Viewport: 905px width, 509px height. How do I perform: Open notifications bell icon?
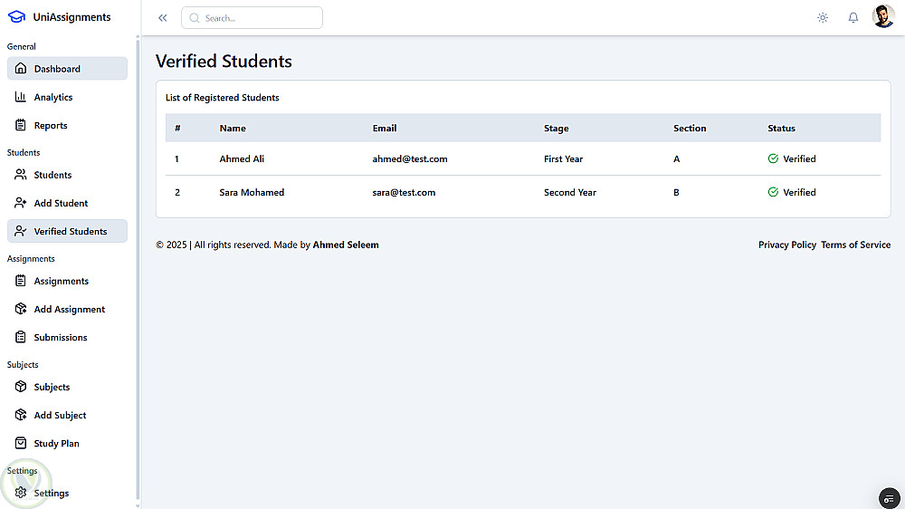click(x=853, y=17)
